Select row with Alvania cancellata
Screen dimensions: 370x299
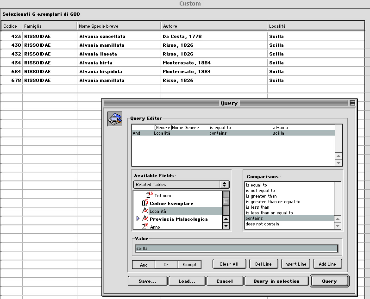coord(182,36)
